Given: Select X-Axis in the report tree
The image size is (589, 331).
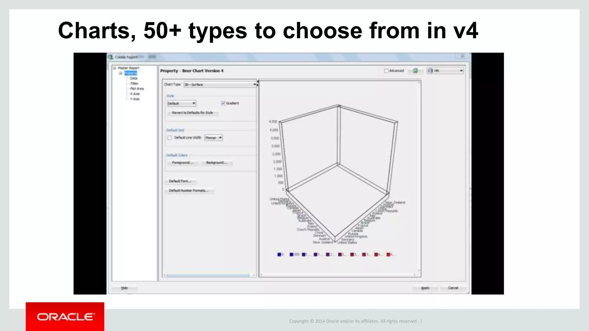Looking at the screenshot, I should coord(135,94).
